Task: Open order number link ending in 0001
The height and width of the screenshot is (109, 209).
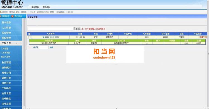Action: 50,37
